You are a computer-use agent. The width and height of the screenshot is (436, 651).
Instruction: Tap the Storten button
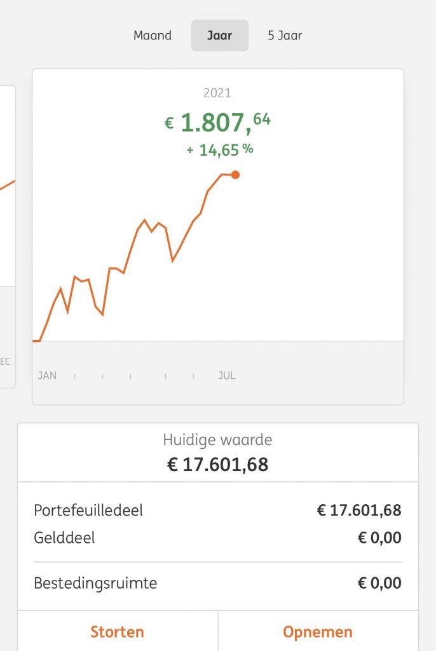click(118, 631)
